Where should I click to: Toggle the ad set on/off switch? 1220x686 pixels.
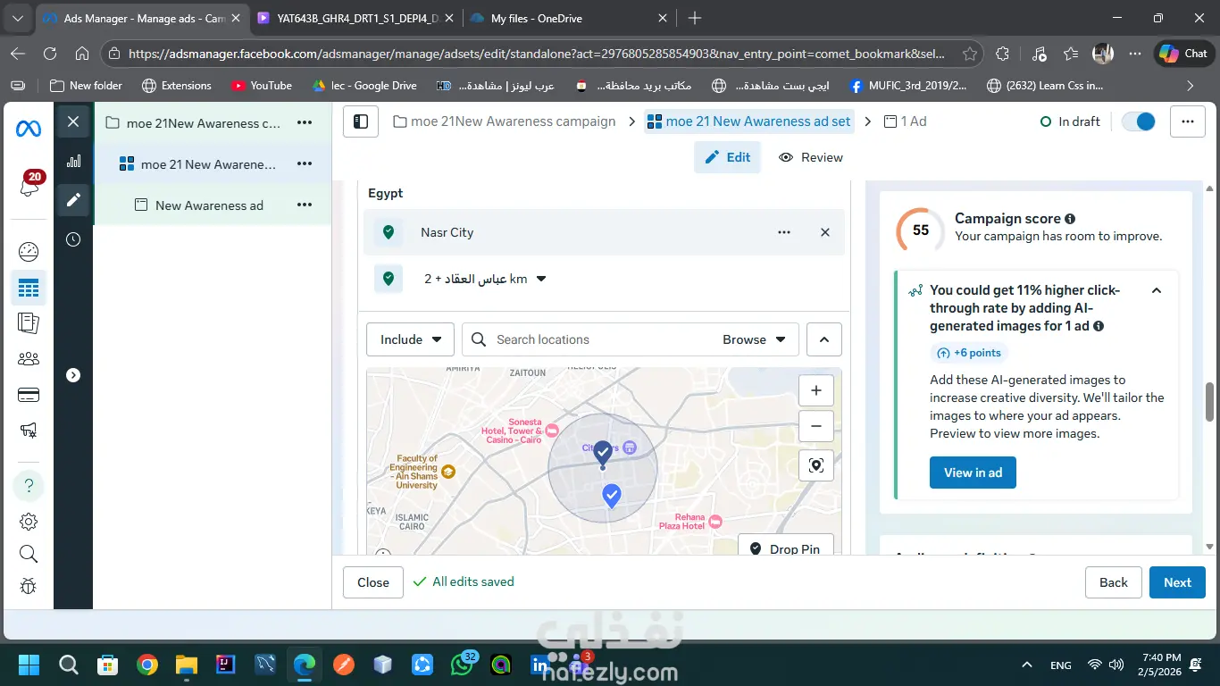click(x=1139, y=121)
